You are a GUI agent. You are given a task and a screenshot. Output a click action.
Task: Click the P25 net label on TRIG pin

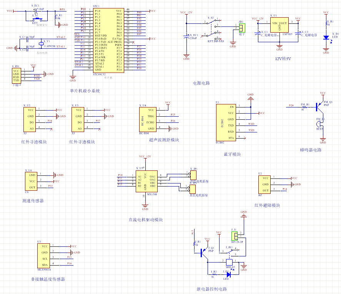pyautogui.click(x=173, y=114)
